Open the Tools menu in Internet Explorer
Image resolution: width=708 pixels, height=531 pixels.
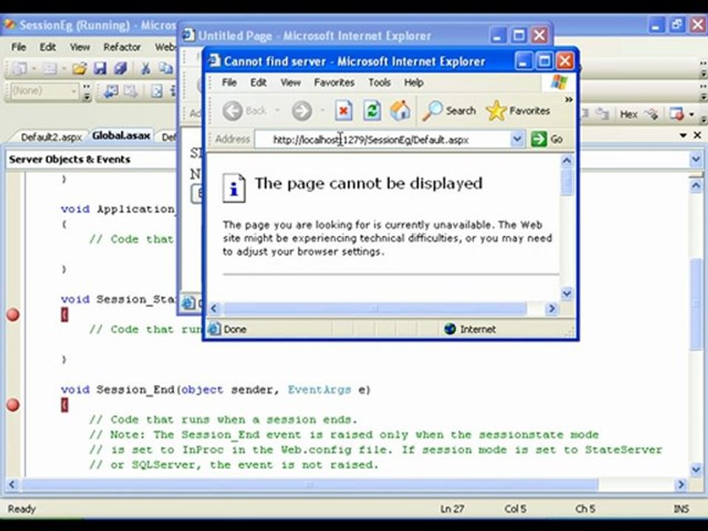tap(379, 82)
